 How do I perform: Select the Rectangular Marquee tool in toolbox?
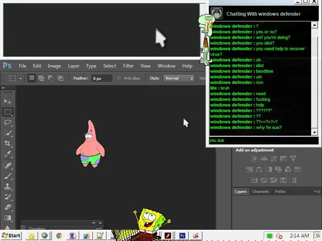coord(8,112)
